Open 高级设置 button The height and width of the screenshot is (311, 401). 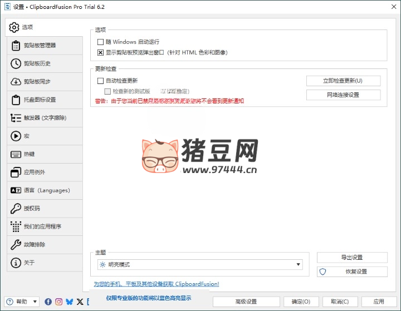(x=246, y=302)
